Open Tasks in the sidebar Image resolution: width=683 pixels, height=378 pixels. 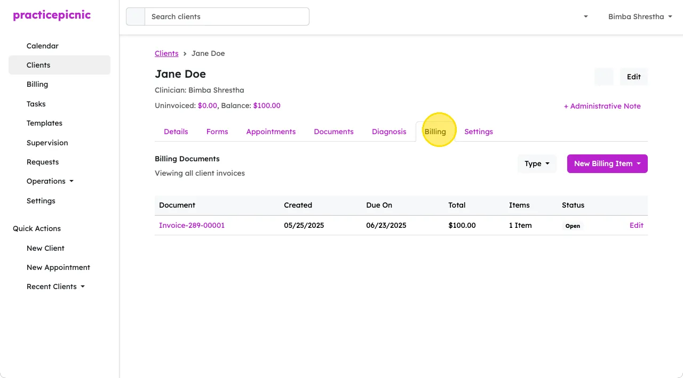36,104
